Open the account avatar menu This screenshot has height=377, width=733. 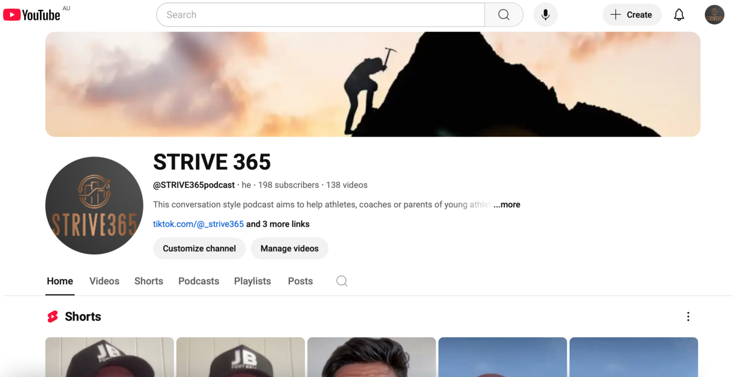click(x=714, y=15)
